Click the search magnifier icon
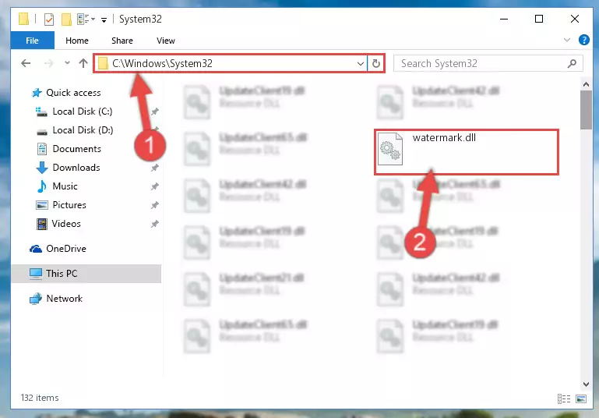The width and height of the screenshot is (599, 418). click(x=572, y=63)
